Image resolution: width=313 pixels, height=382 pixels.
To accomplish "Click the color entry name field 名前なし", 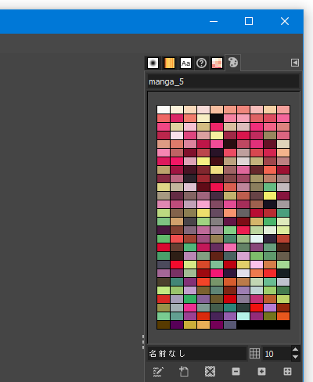I will 197,354.
